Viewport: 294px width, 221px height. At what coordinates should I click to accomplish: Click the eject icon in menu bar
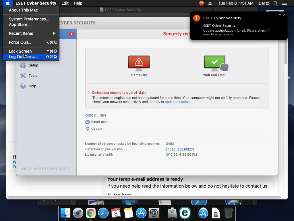click(210, 3)
